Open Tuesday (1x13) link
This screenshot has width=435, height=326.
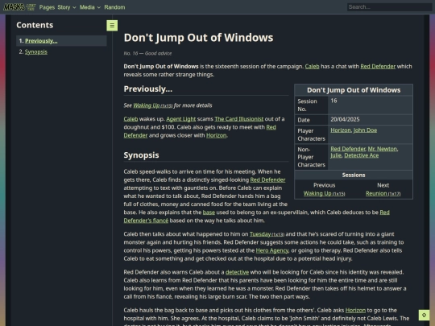[267, 234]
